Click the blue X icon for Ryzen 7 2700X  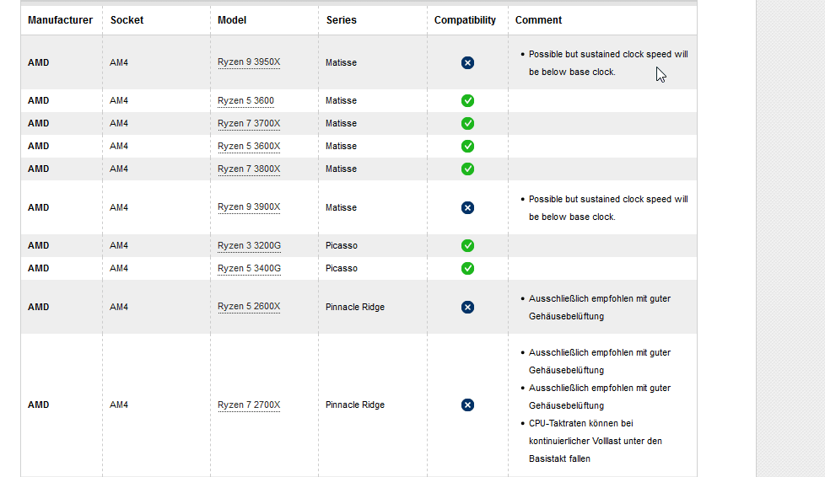click(467, 405)
